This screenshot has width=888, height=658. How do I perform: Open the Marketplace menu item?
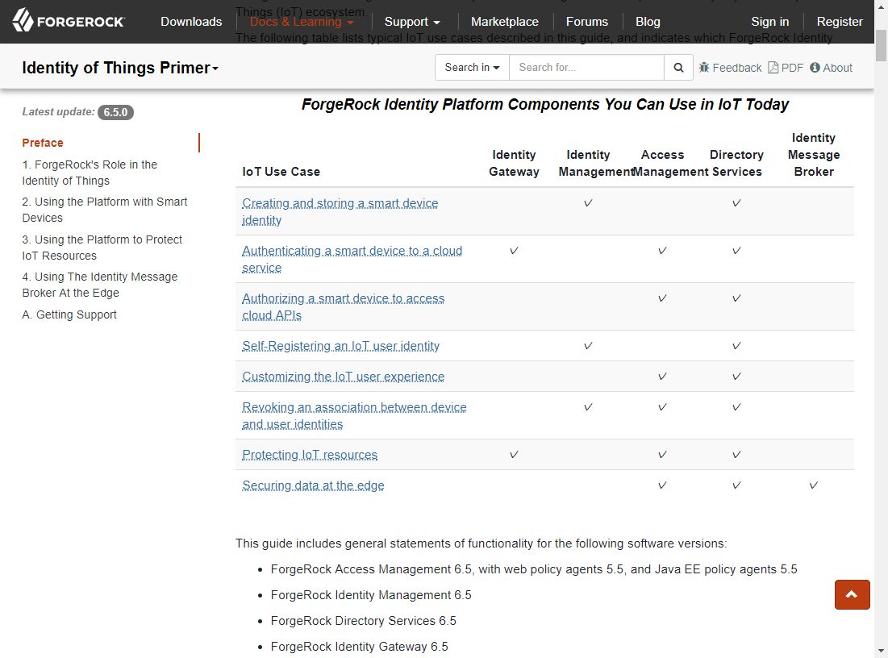(x=505, y=22)
